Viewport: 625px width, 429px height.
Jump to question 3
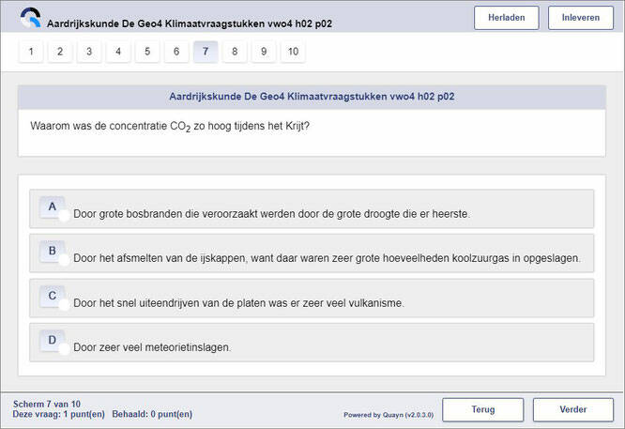[x=89, y=52]
